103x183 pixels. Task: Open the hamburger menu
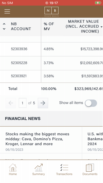[x=7, y=11]
